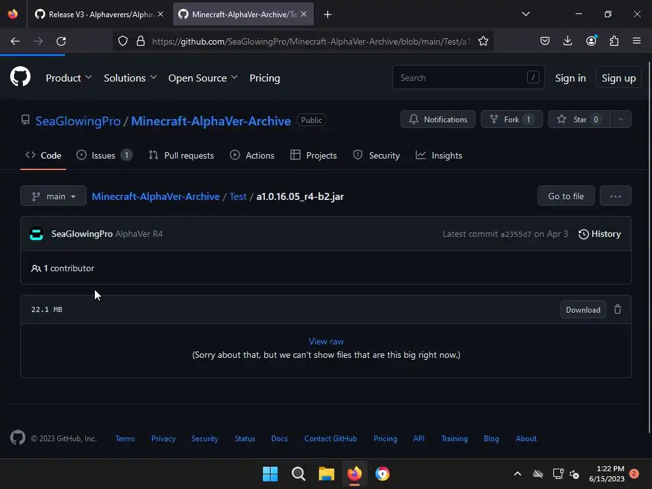Click the Firefox back arrow
Screen dimensions: 652x489
tap(15, 41)
